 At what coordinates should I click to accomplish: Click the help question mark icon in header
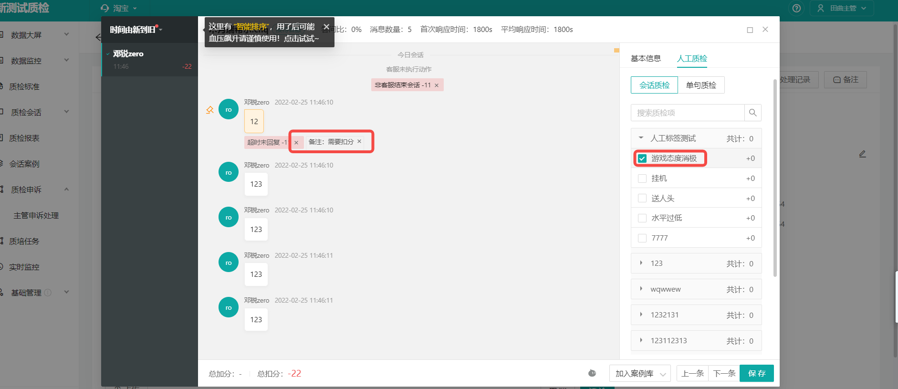coord(796,8)
